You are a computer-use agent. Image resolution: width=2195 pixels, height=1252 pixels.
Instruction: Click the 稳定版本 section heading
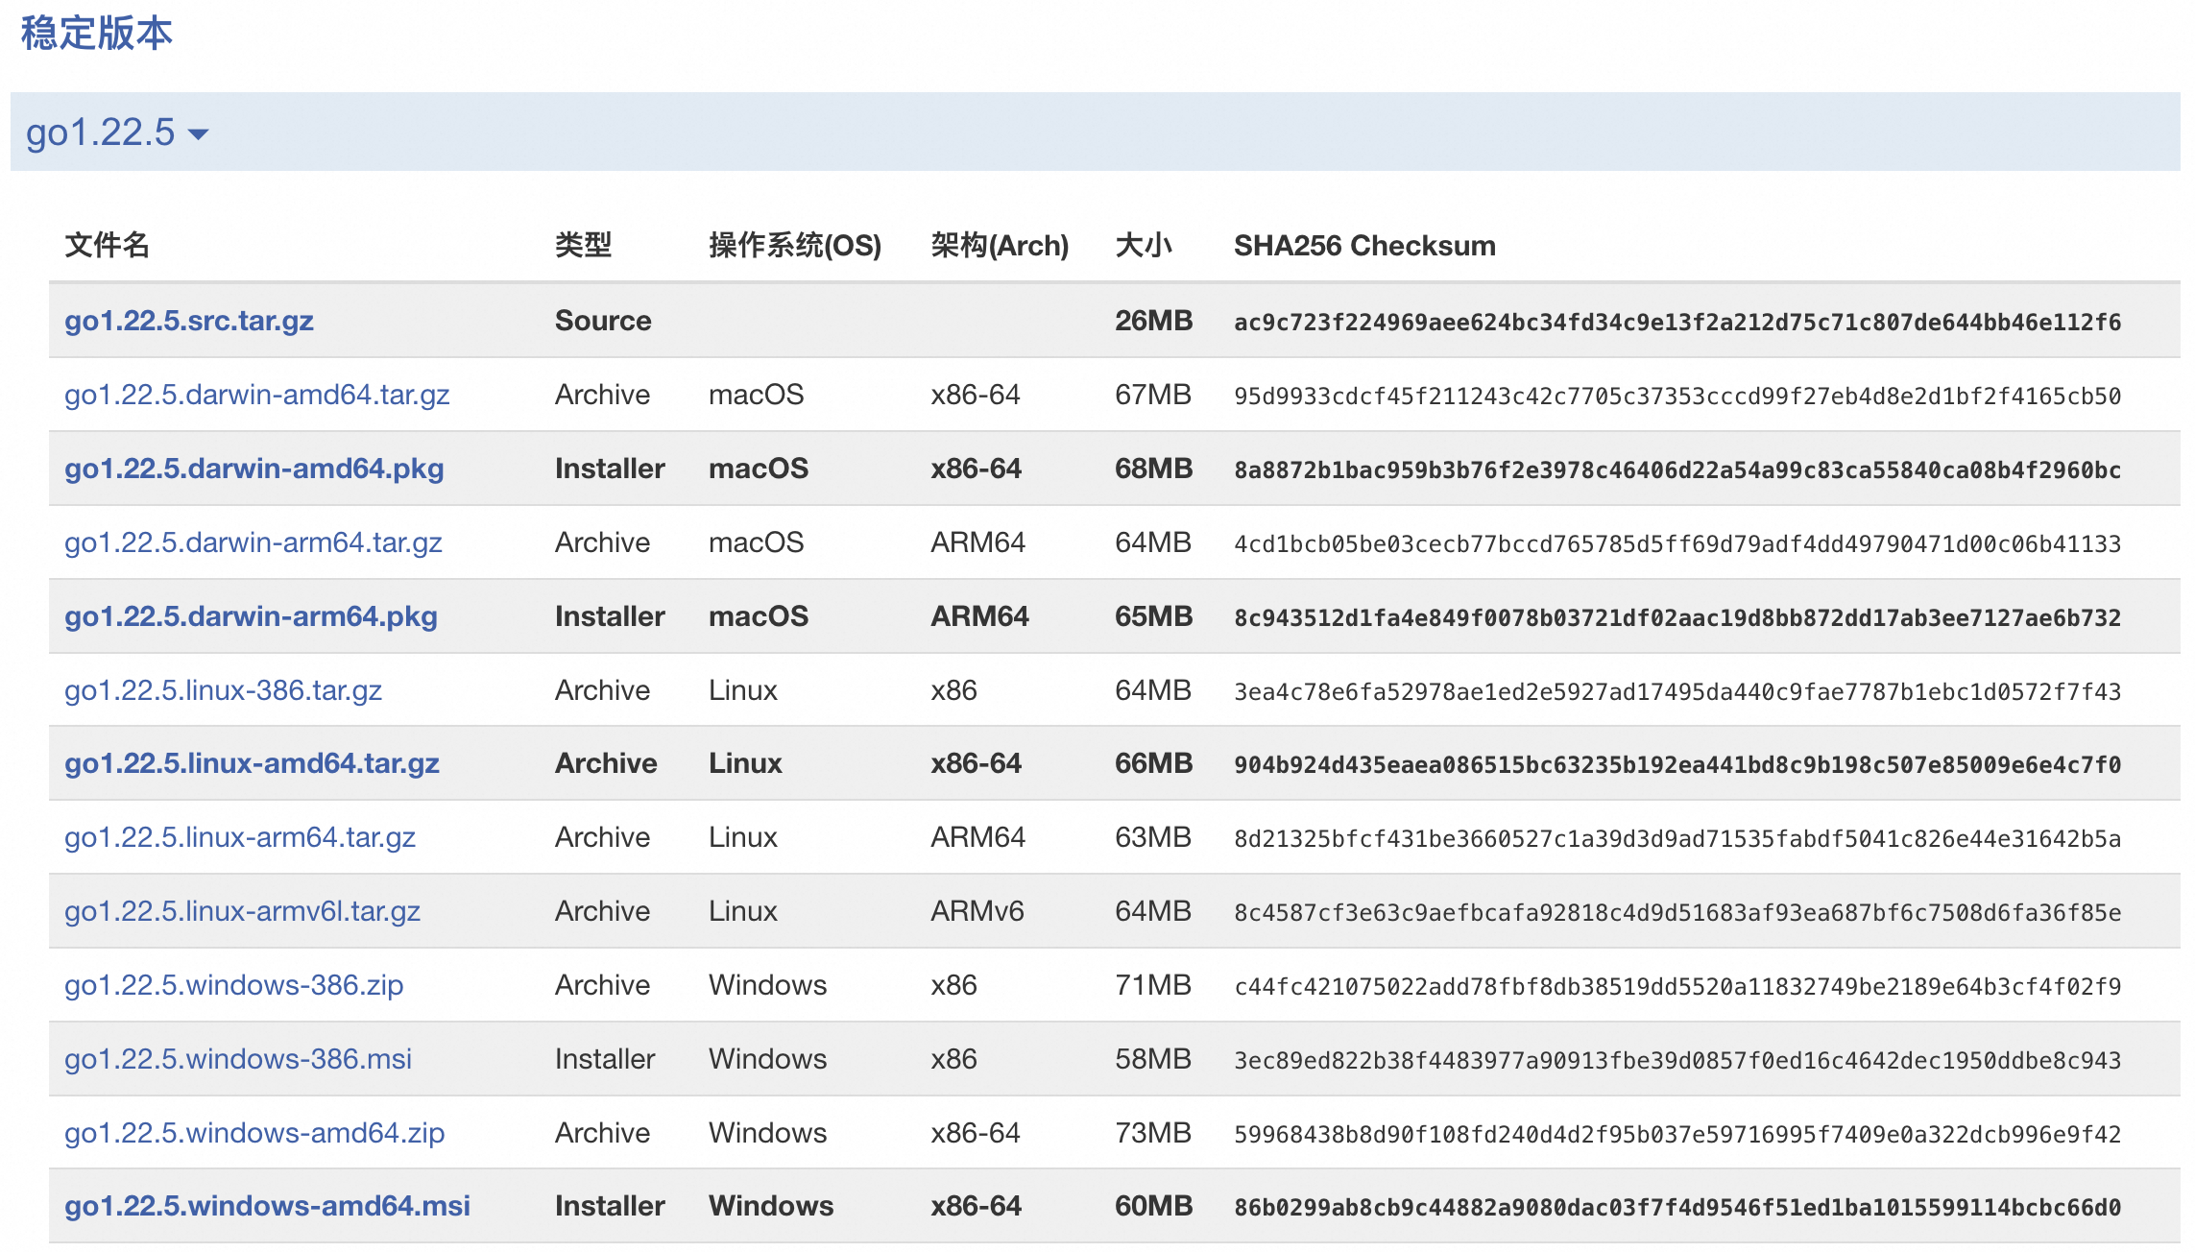pyautogui.click(x=96, y=34)
